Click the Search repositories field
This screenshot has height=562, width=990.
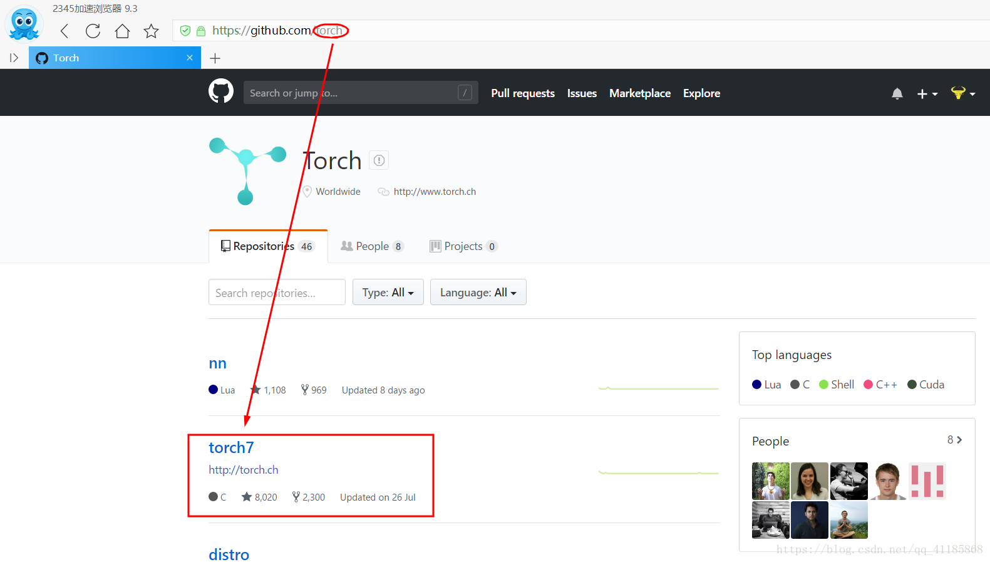pyautogui.click(x=277, y=292)
